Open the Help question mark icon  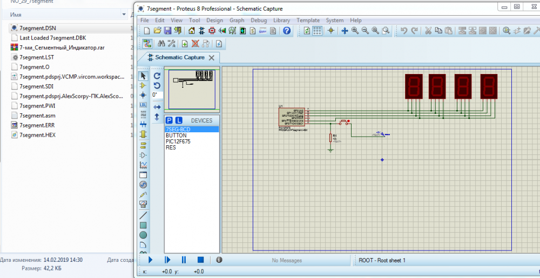[x=287, y=31]
